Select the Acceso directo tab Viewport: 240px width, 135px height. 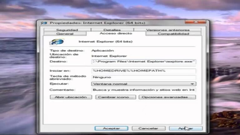[116, 33]
